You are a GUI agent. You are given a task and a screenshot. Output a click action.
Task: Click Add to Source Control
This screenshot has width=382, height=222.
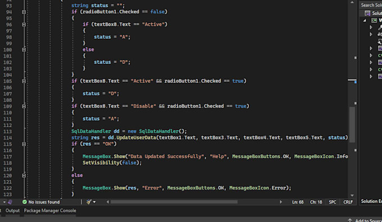(x=369, y=220)
